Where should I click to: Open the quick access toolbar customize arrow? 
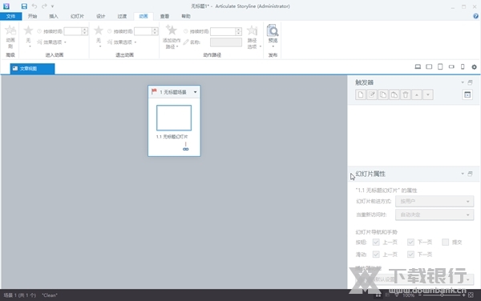[52, 6]
